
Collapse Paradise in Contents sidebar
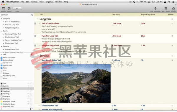[x=1, y=46]
